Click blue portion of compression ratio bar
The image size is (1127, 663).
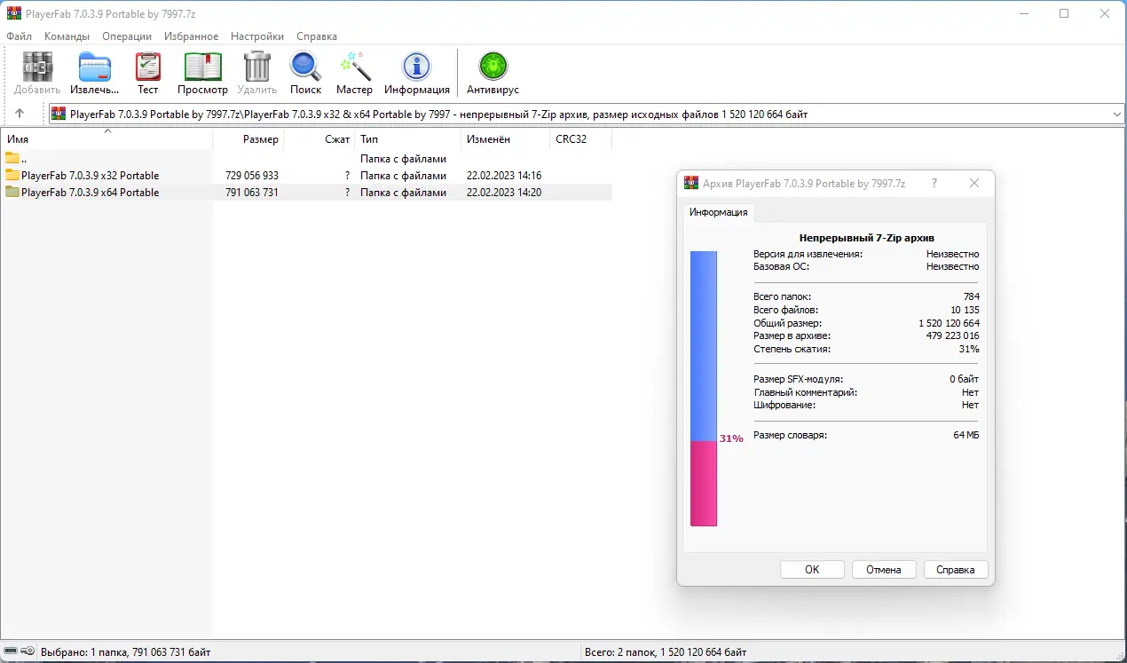(704, 345)
